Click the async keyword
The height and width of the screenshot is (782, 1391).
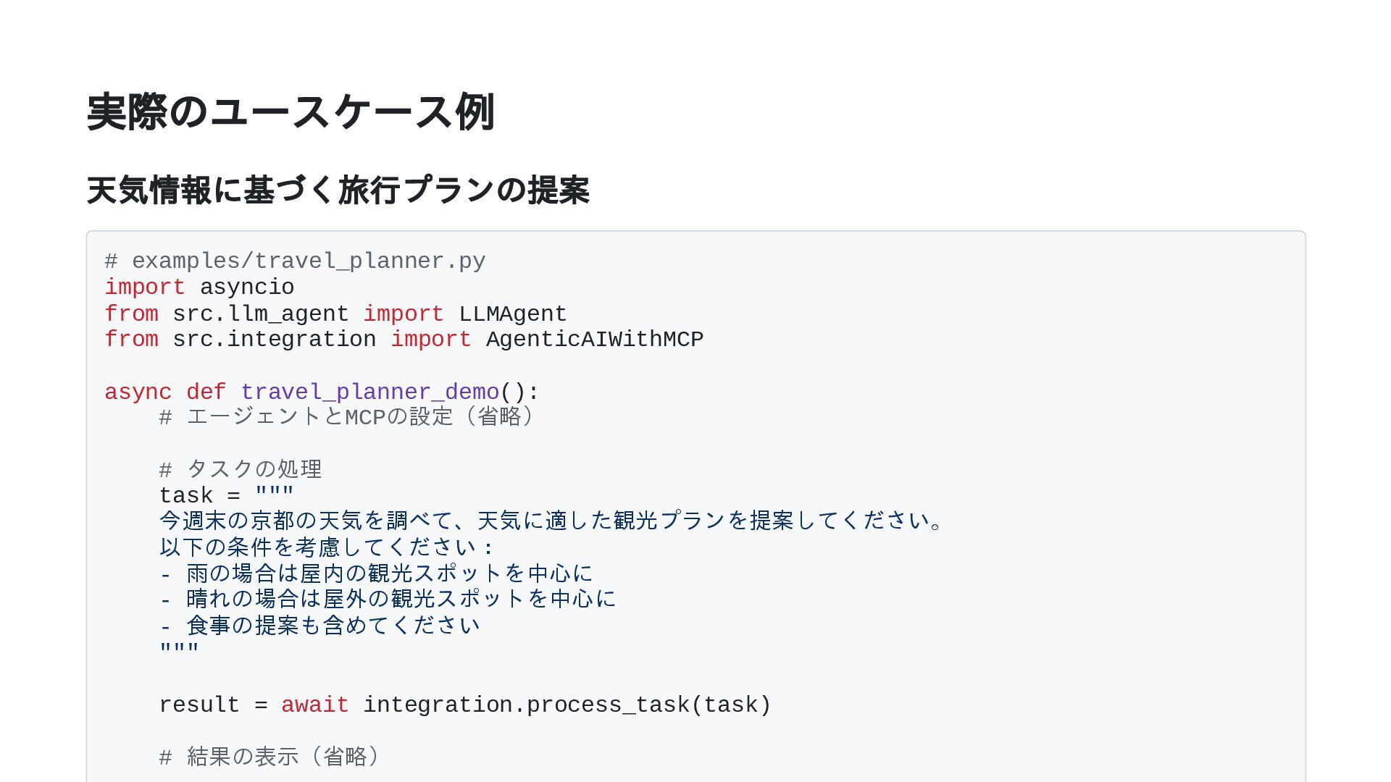138,392
